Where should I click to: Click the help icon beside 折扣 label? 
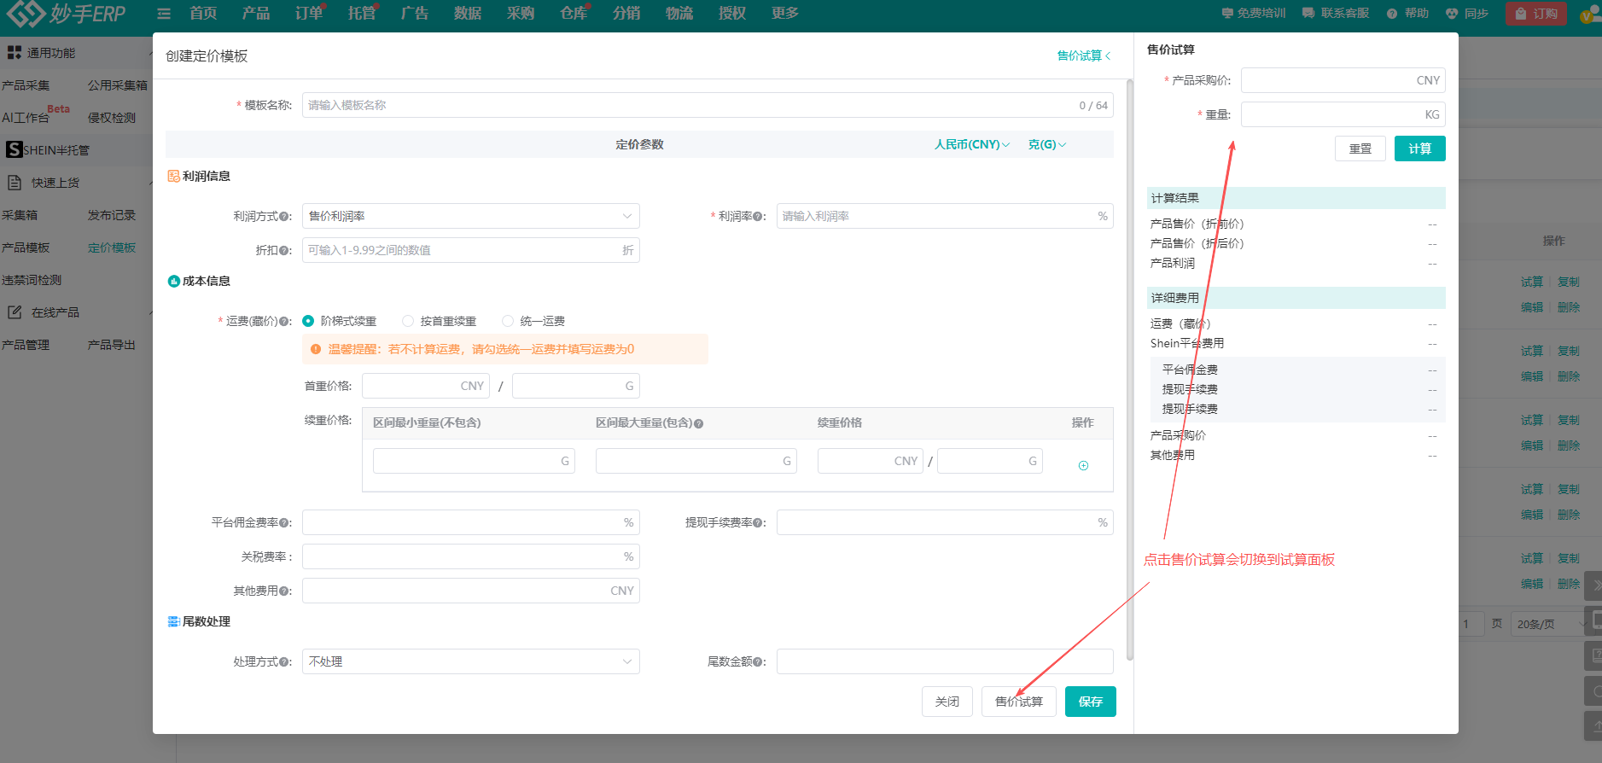285,251
